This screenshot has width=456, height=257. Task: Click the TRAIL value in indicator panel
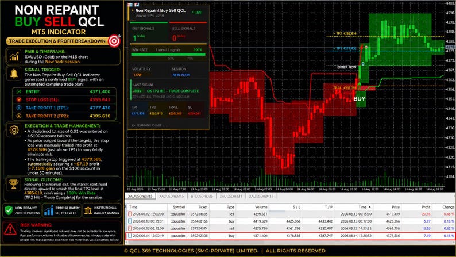[x=175, y=113]
